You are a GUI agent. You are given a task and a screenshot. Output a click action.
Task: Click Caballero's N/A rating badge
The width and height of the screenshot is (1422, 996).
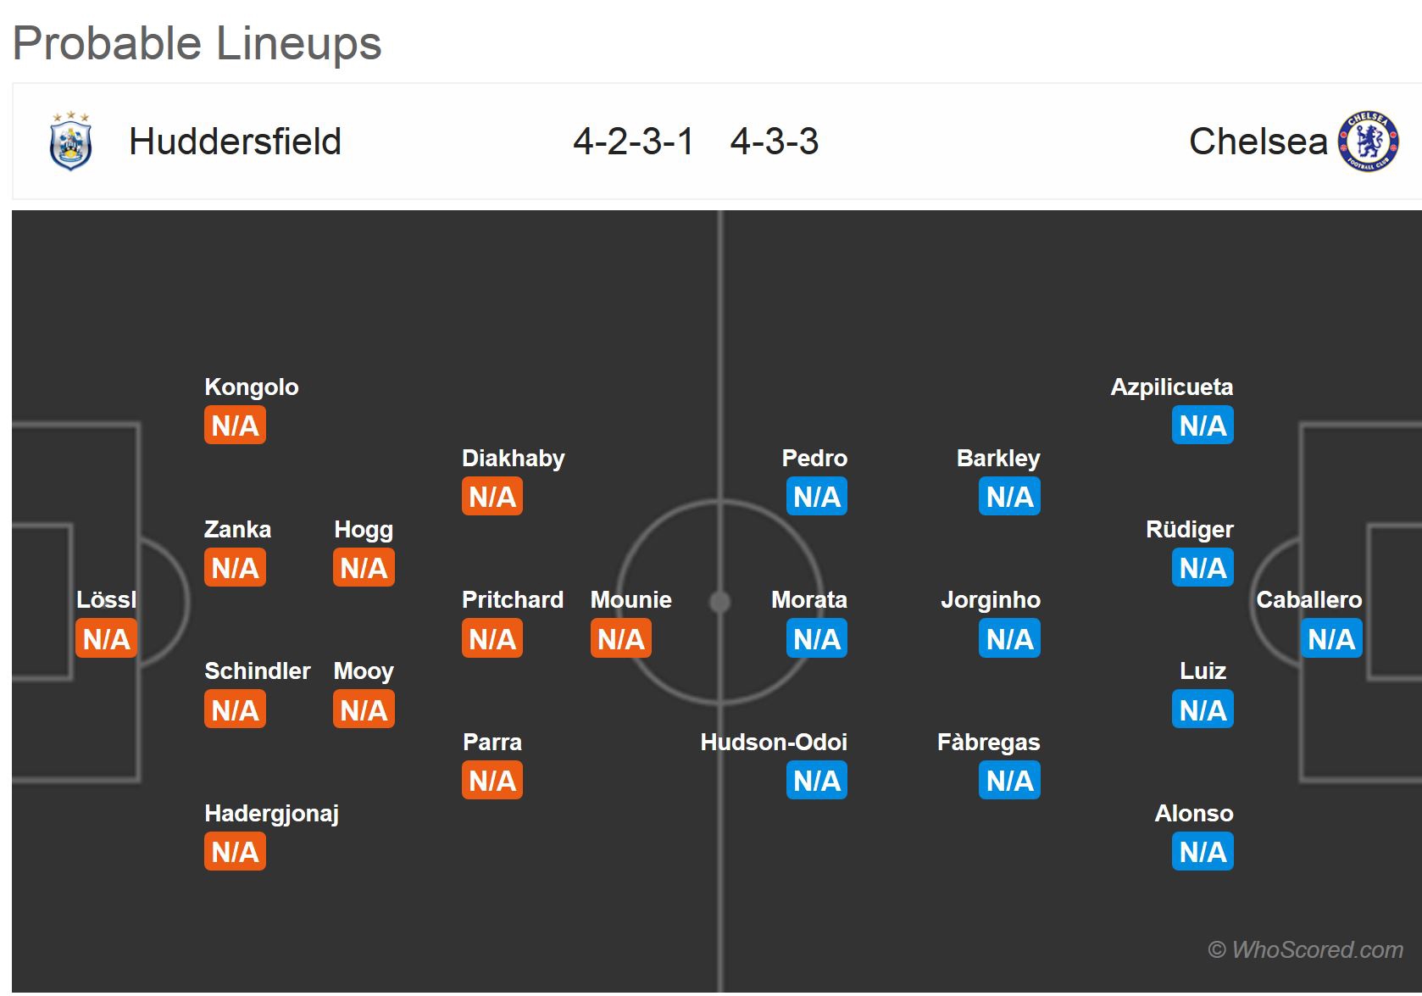(1330, 639)
